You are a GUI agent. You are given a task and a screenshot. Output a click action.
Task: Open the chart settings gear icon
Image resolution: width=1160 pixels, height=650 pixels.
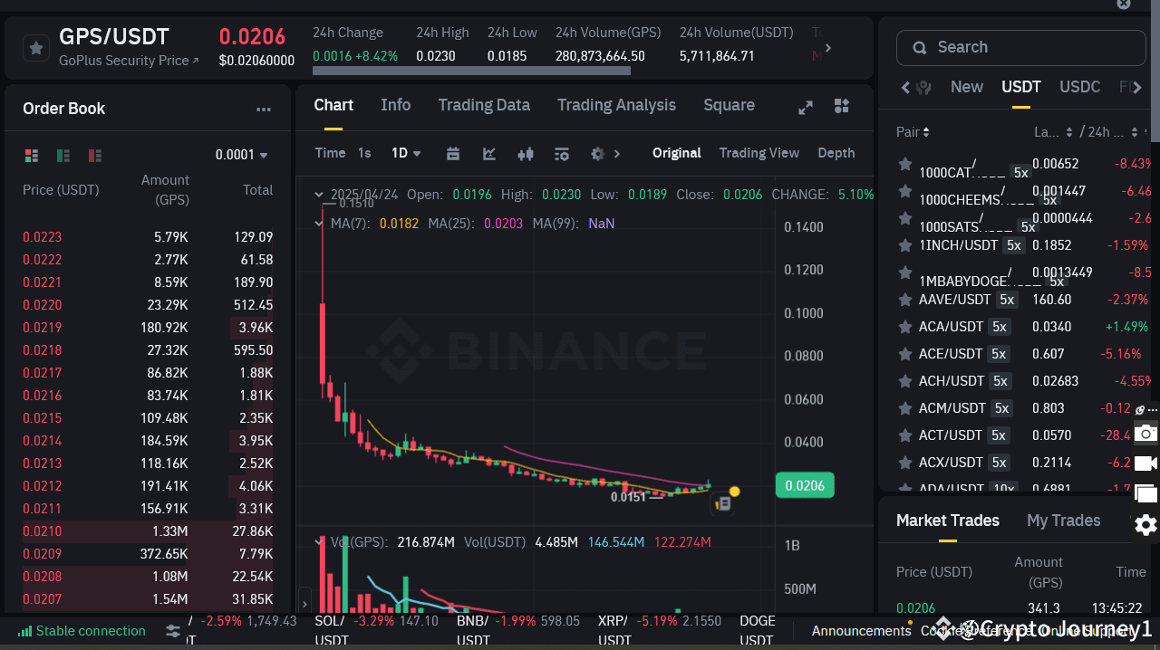[595, 153]
